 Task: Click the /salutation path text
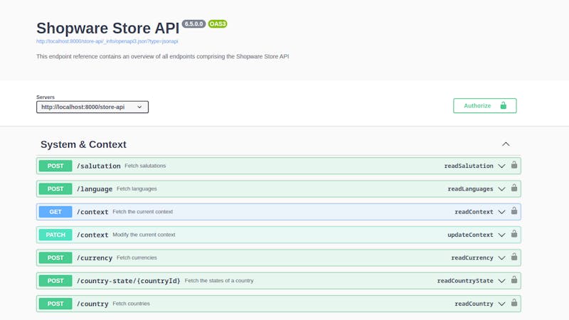98,166
